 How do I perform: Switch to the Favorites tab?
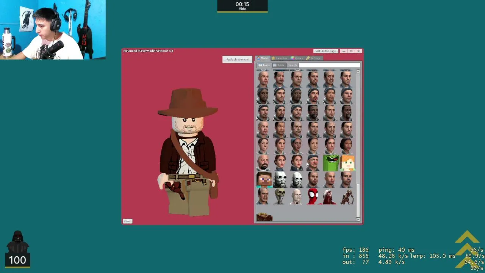click(x=280, y=58)
